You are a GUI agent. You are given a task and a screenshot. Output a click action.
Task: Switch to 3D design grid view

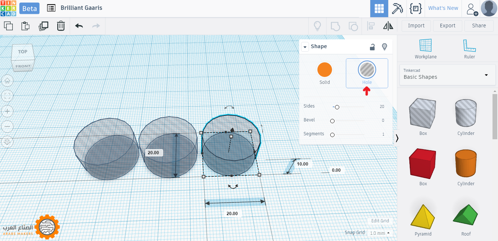[379, 8]
